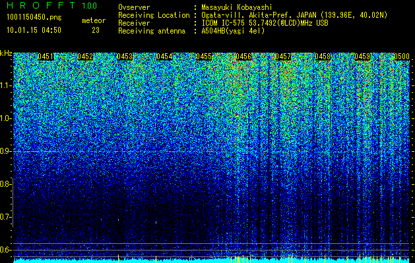Click the date stamp 10.01.15 04:50
This screenshot has width=415, height=263.
pos(34,30)
